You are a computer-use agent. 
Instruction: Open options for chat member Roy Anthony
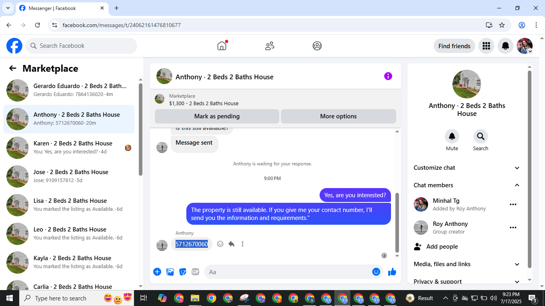[513, 228]
